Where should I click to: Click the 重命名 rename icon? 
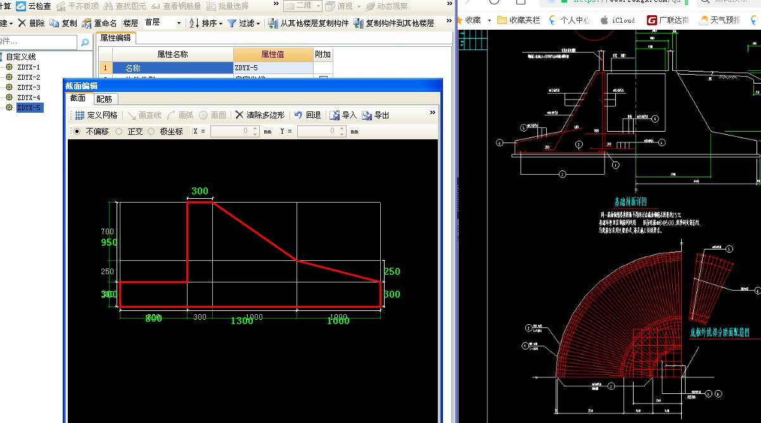[87, 23]
